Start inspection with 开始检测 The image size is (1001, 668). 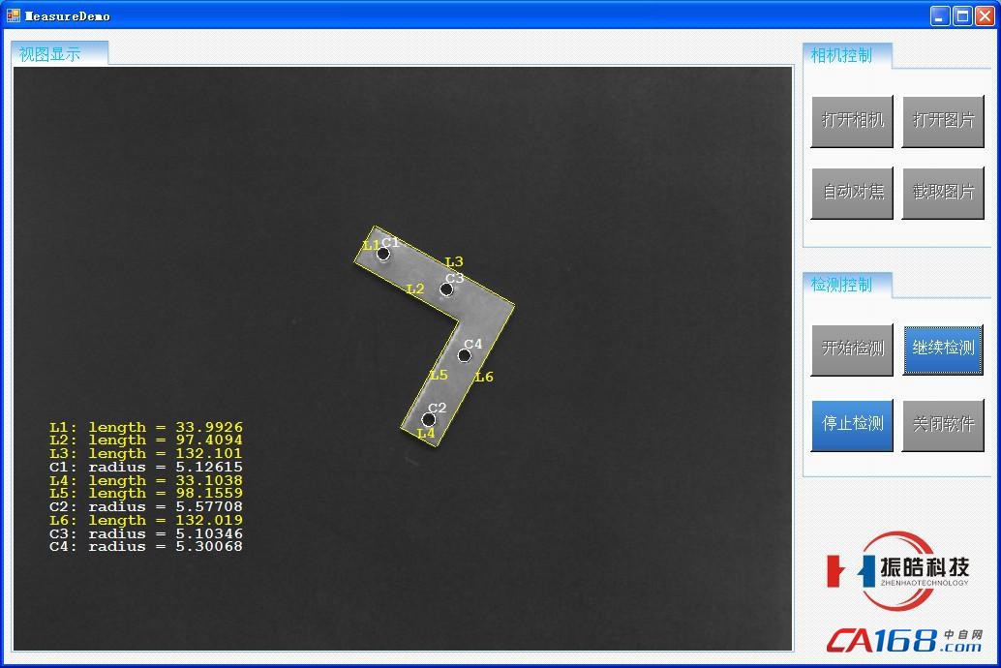point(852,349)
